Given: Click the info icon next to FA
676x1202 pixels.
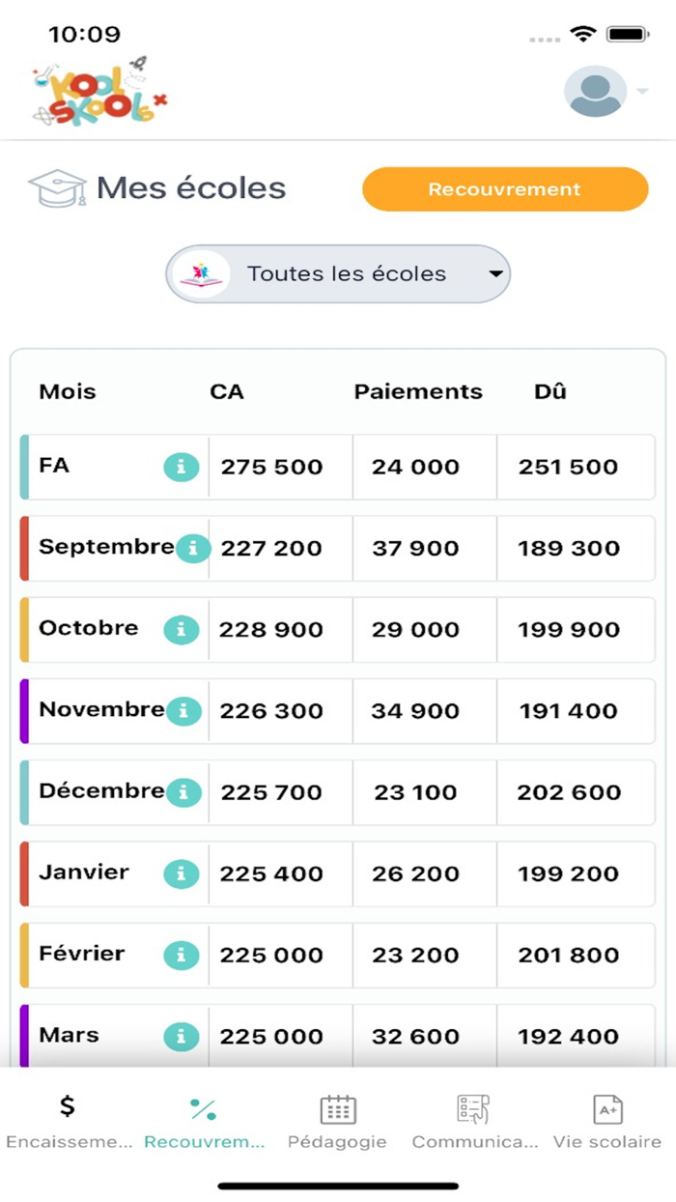Looking at the screenshot, I should (x=181, y=468).
